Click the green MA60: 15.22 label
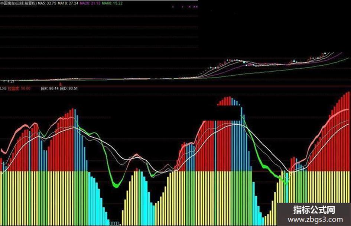 pos(112,3)
